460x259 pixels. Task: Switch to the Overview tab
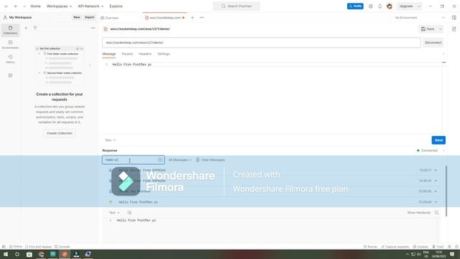[x=109, y=17]
